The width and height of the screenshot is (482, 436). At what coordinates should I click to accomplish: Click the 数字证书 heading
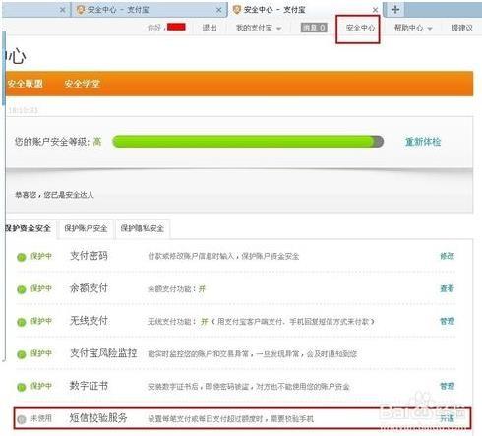coord(89,386)
